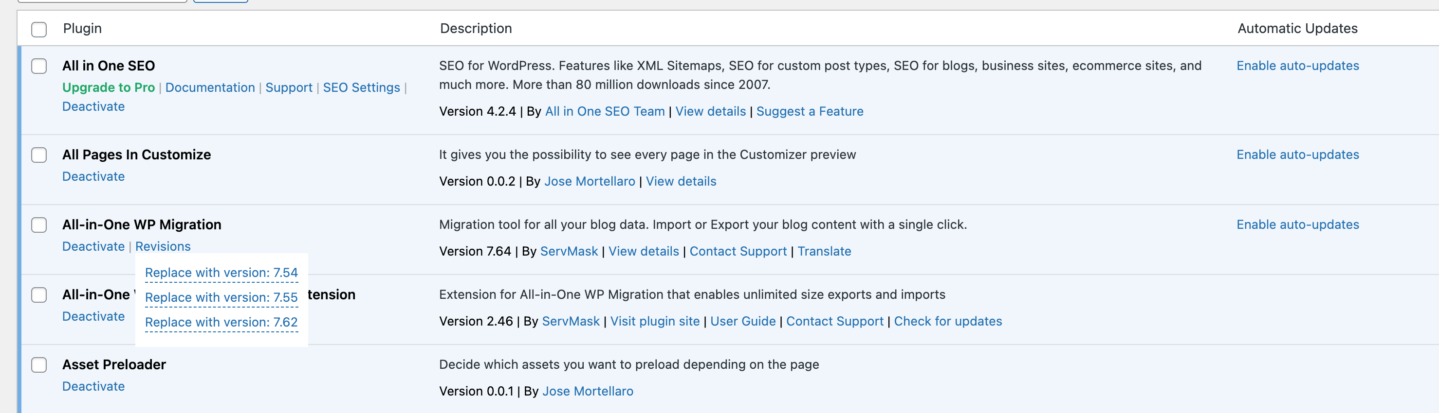Screen dimensions: 1439x413
Task: Open the All in One SEO Team author link
Action: (605, 111)
